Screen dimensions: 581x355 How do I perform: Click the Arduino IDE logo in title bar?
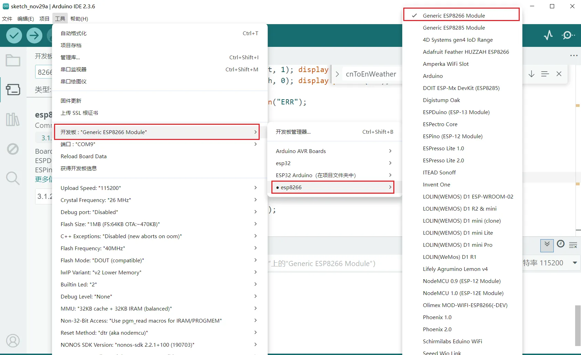click(6, 6)
